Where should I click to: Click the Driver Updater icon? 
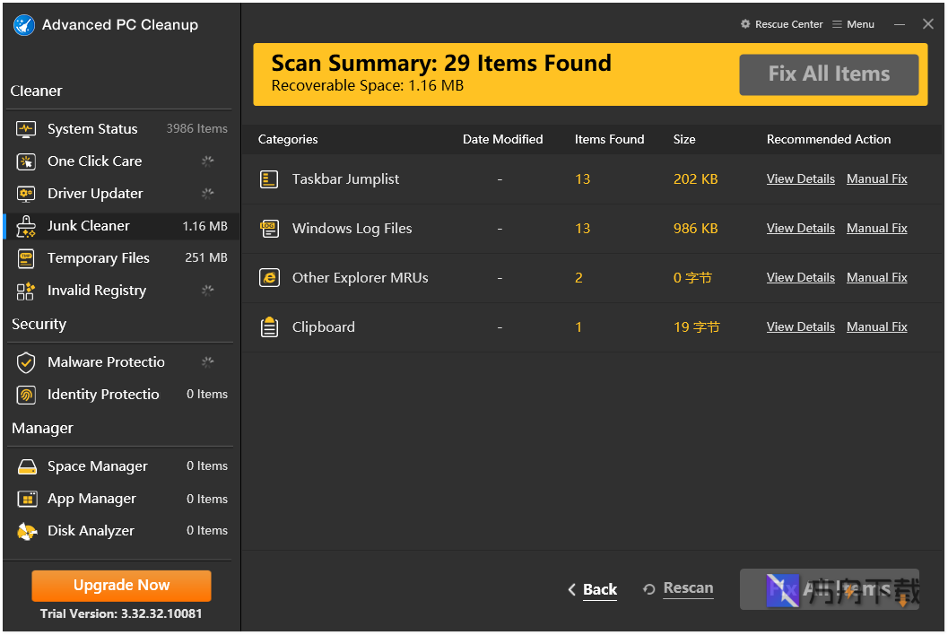(26, 194)
